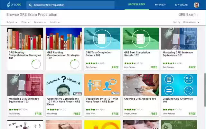Expand the Levels filter dropdown
Image resolution: width=206 pixels, height=129 pixels.
point(55,22)
